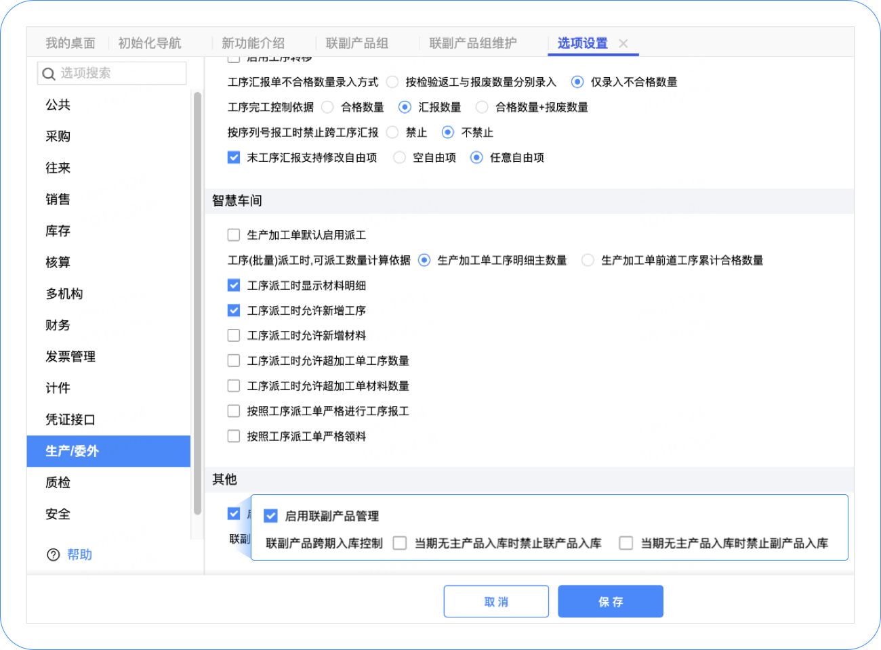Select 空自由项 radio option
Viewport: 881px width, 650px height.
[x=400, y=157]
